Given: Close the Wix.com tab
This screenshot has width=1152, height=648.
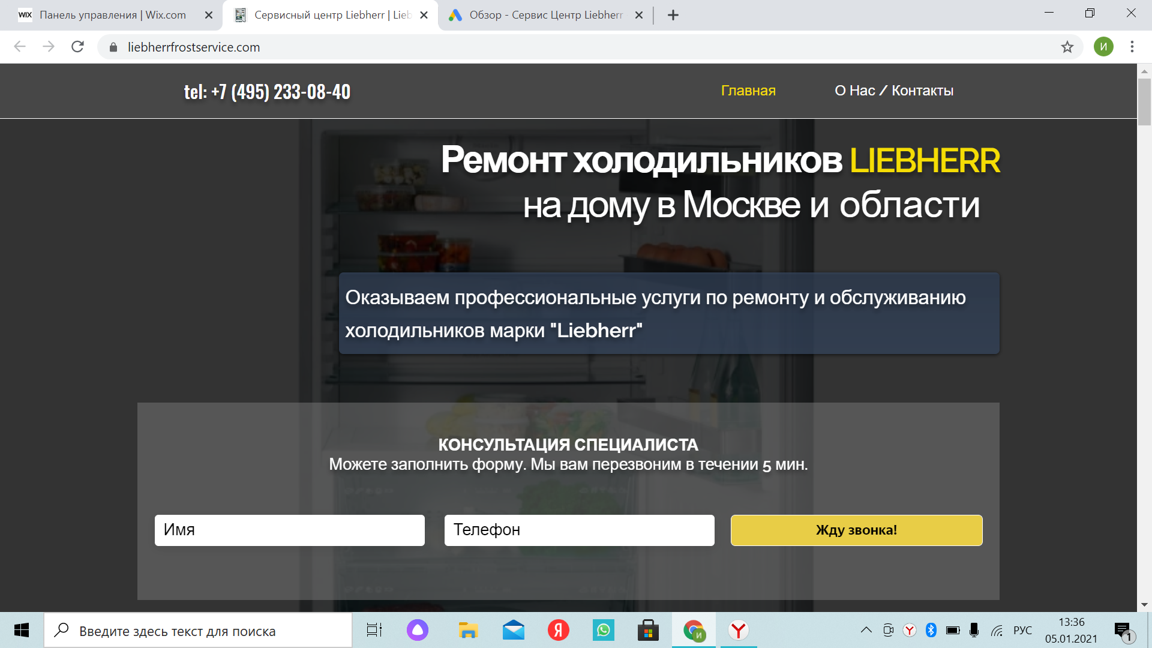Looking at the screenshot, I should [209, 15].
